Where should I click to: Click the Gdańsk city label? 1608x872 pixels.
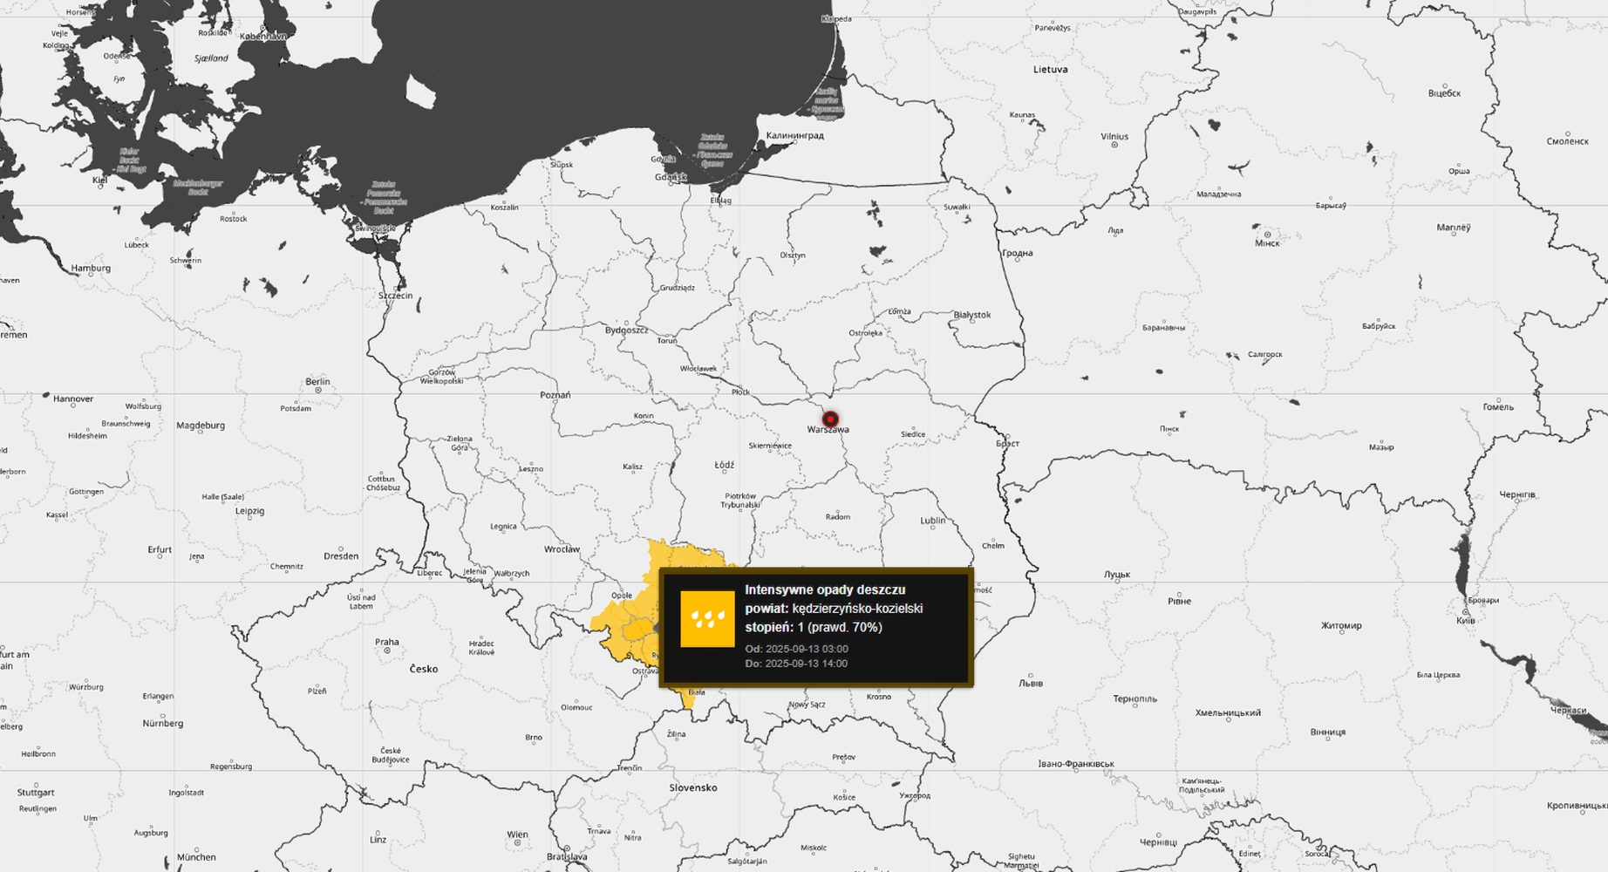coord(671,177)
